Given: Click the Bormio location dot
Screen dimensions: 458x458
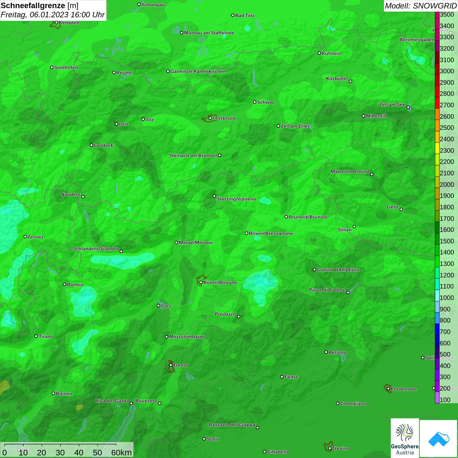Looking at the screenshot, I should click(64, 284).
